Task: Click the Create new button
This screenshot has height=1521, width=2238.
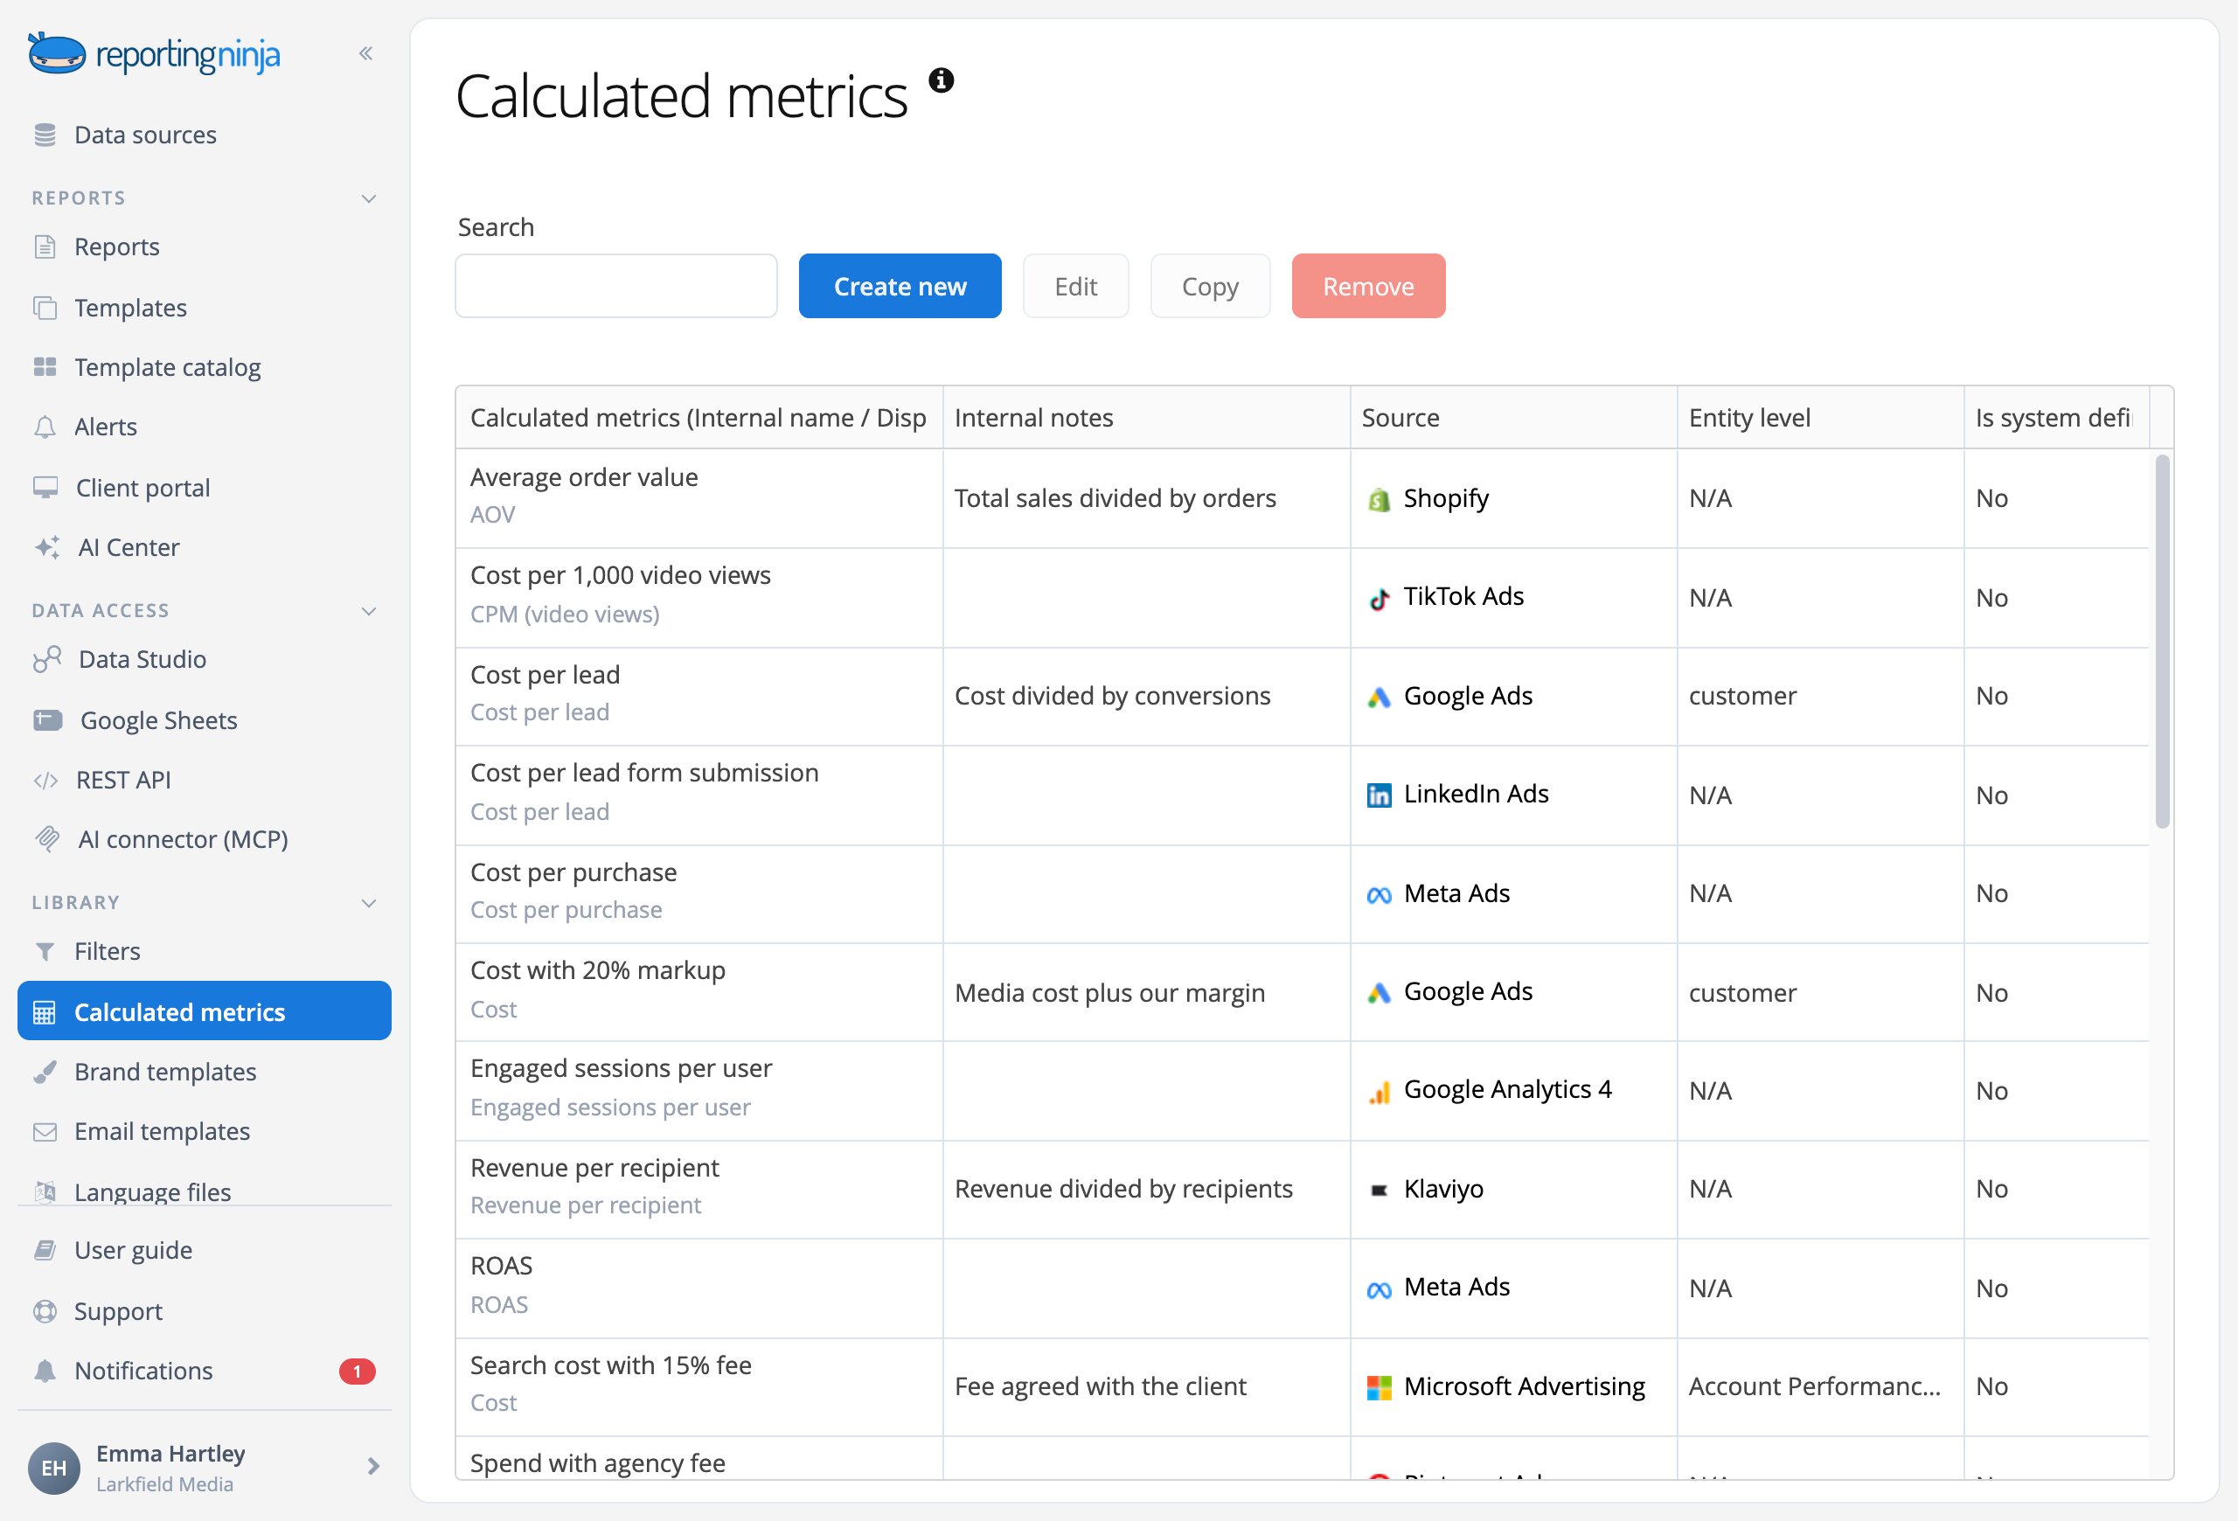Action: tap(900, 286)
